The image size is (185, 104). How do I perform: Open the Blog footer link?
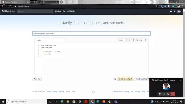point(143,92)
